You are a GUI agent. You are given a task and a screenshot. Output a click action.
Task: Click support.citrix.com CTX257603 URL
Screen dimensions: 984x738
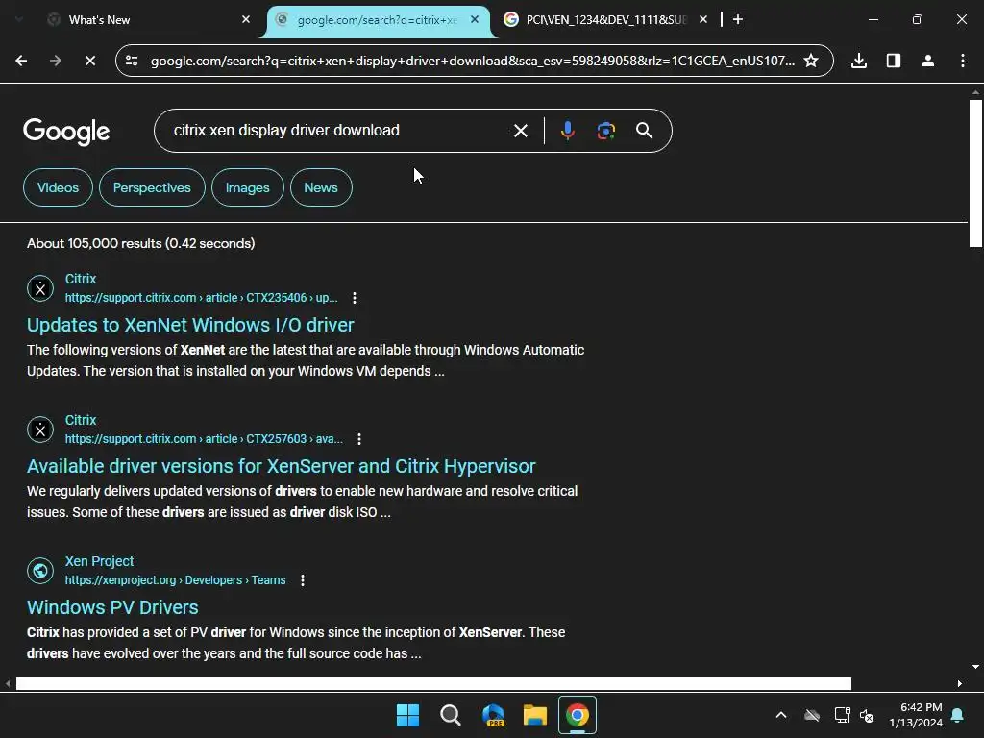tap(204, 439)
